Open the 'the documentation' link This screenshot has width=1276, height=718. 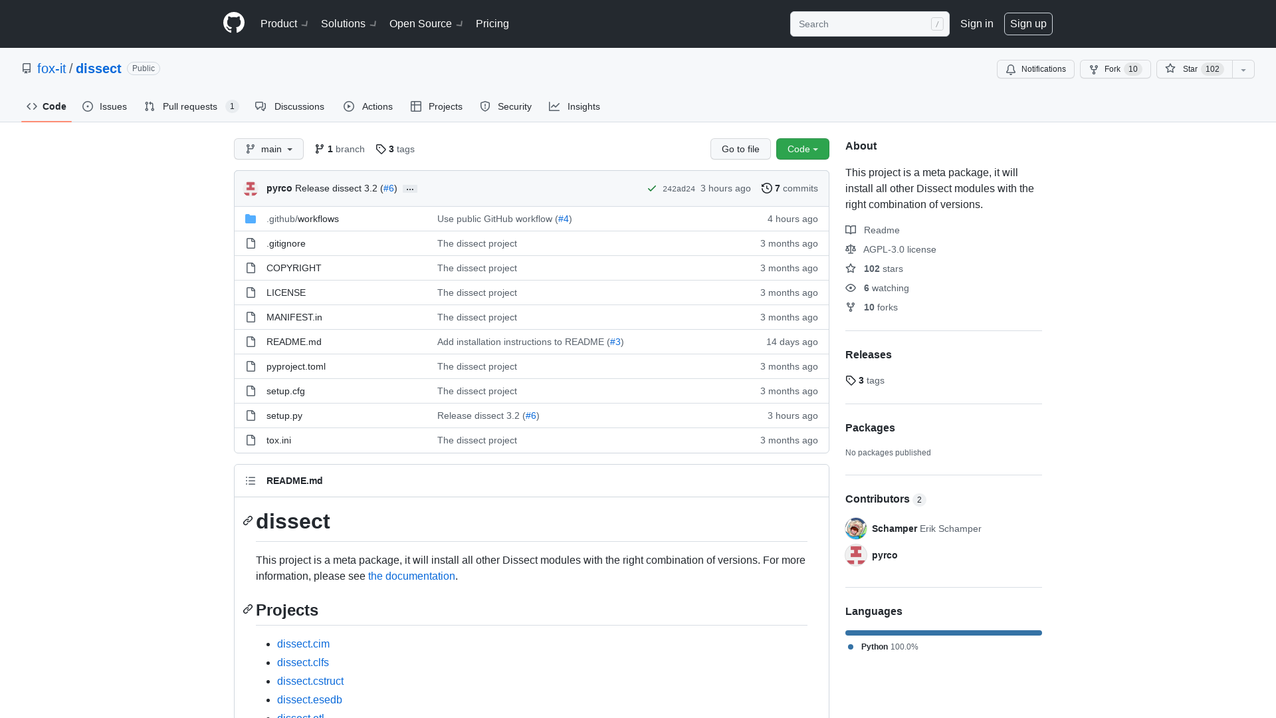coord(411,576)
